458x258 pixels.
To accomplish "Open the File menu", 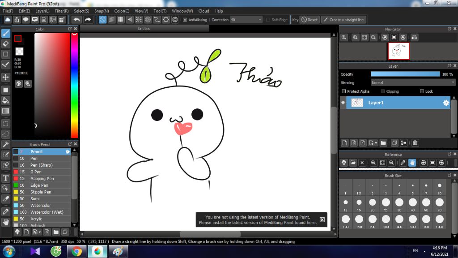I will click(x=8, y=11).
